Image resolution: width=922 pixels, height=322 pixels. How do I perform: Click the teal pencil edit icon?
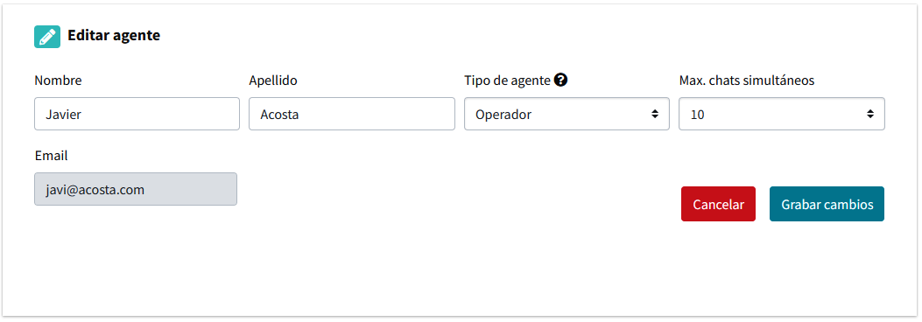click(47, 37)
